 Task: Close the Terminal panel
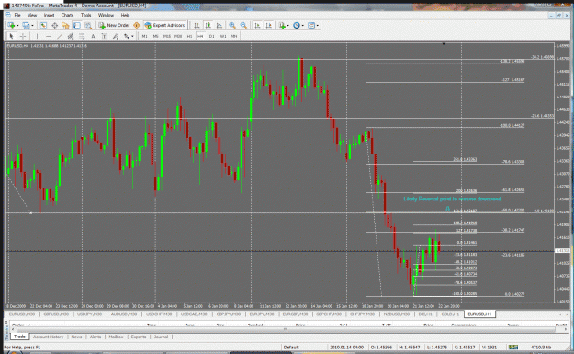(x=6, y=322)
